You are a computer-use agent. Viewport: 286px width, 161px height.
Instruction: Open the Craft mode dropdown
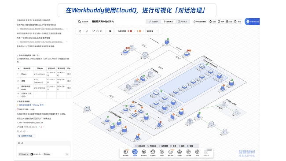point(24,154)
